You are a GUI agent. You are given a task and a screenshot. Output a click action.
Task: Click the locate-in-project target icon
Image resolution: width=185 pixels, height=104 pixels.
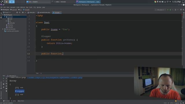(x=17, y=12)
